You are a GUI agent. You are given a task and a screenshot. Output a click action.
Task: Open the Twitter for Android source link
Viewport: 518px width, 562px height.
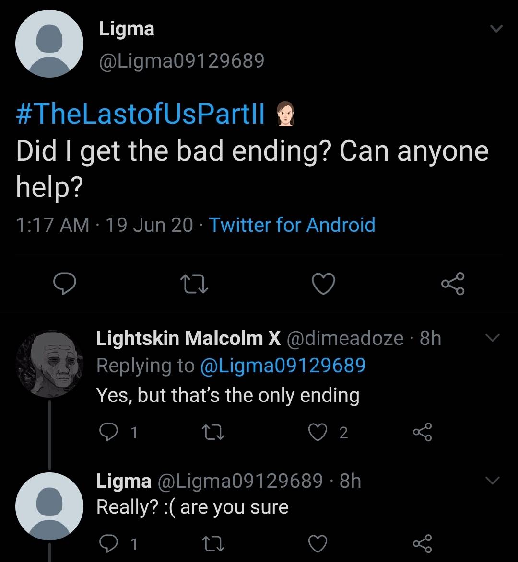point(292,225)
